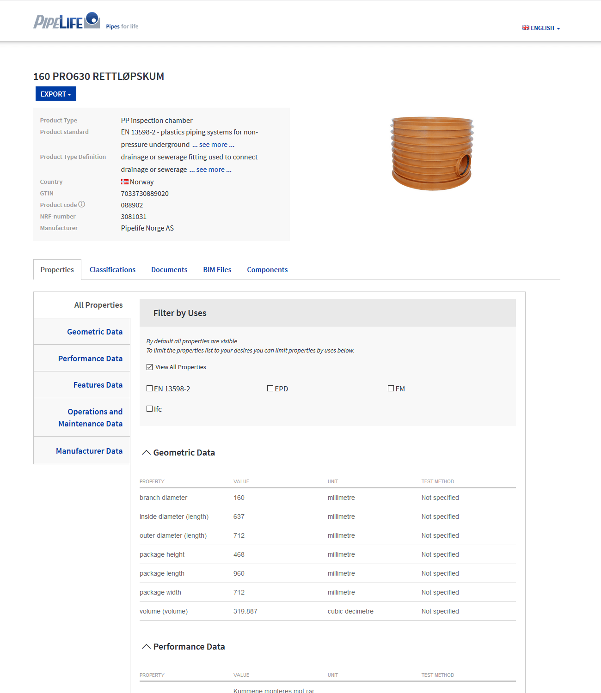Image resolution: width=601 pixels, height=693 pixels.
Task: Click the Norway flag icon
Action: click(124, 182)
